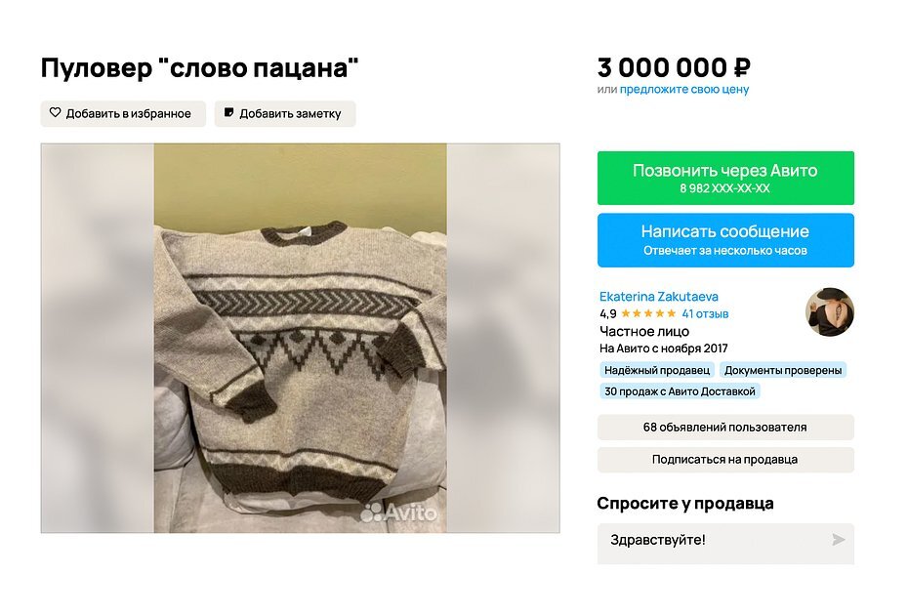This screenshot has width=908, height=615.
Task: Open '68 объявлений пользователя' list
Action: (x=724, y=427)
